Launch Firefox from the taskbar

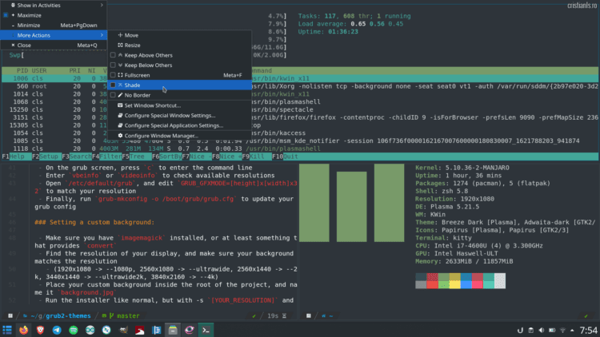tap(25, 329)
